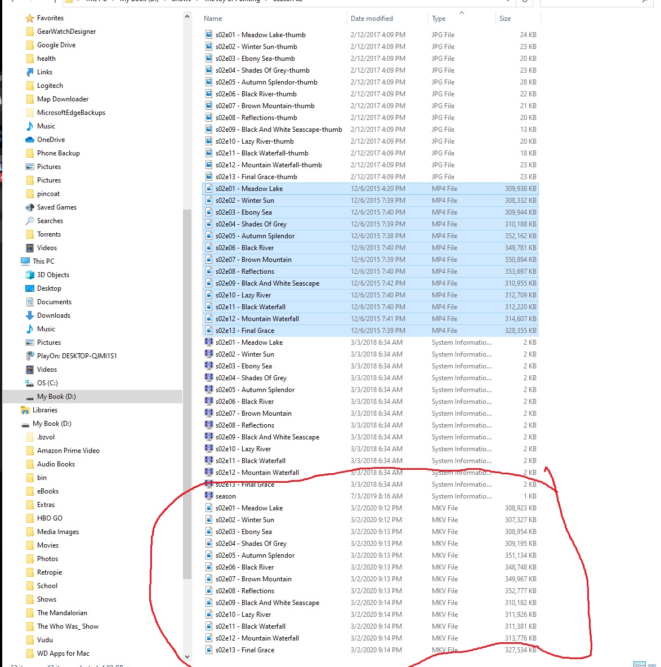Select System Information file s02e04 Shades Of Grey
The height and width of the screenshot is (667, 661).
[x=251, y=378]
